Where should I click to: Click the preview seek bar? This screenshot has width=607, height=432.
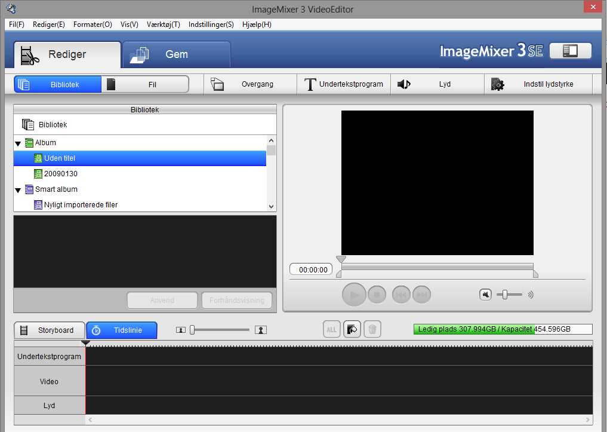click(437, 266)
